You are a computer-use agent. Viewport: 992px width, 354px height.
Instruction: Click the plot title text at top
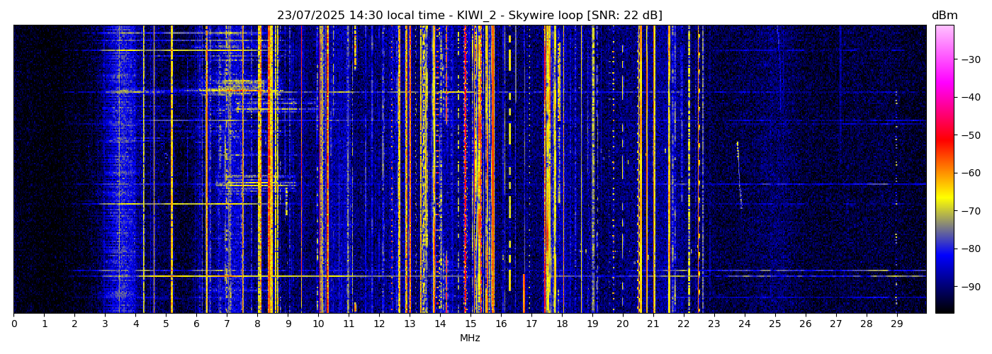469,16
